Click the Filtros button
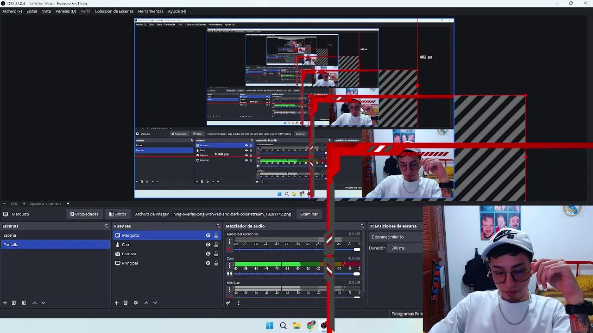The width and height of the screenshot is (593, 333). (x=118, y=214)
